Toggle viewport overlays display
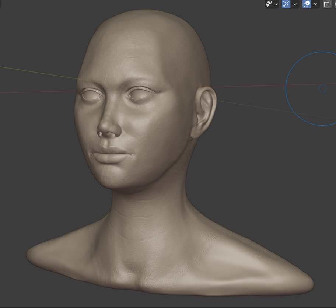This screenshot has height=308, width=336. [307, 4]
